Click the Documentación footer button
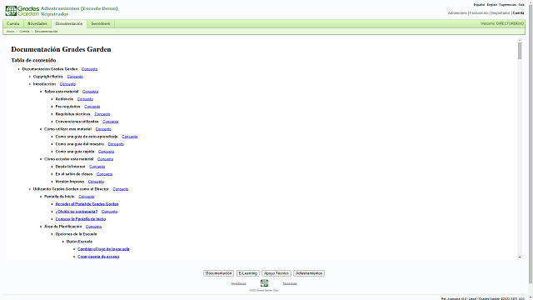The image size is (533, 300). pos(218,273)
